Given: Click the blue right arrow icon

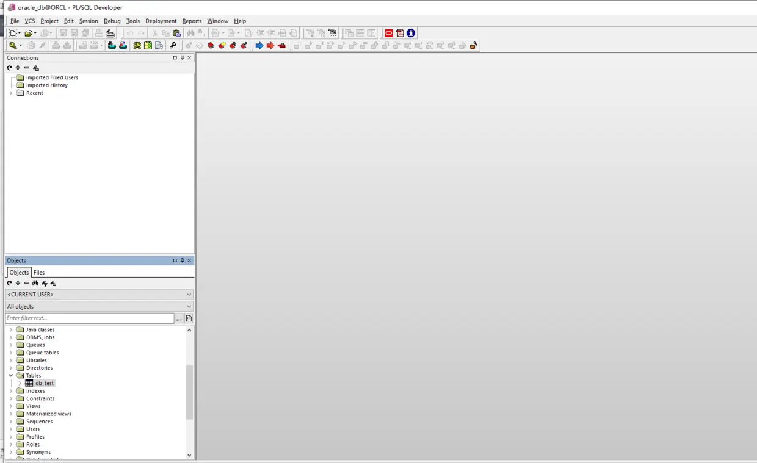Looking at the screenshot, I should (259, 45).
